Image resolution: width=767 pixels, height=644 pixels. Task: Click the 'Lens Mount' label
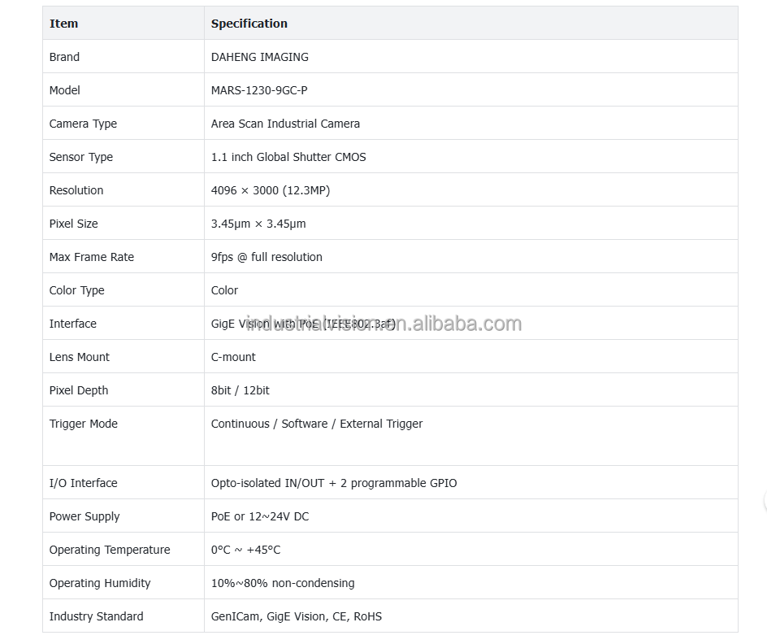[80, 357]
